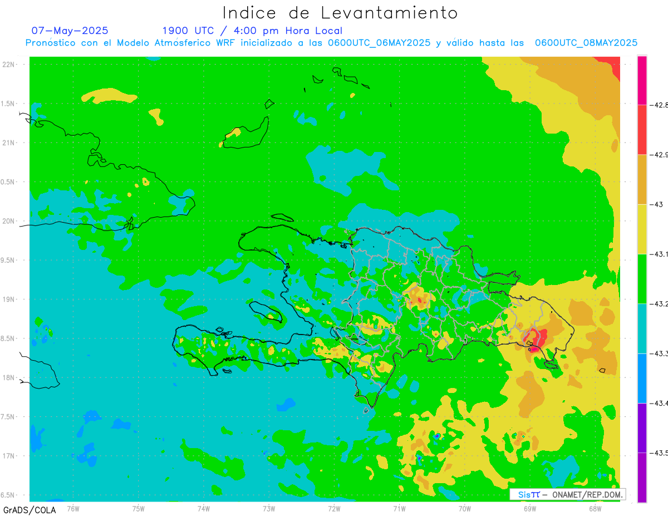This screenshot has height=516, width=668.
Task: Click the '74W' longitude label
Action: (204, 508)
